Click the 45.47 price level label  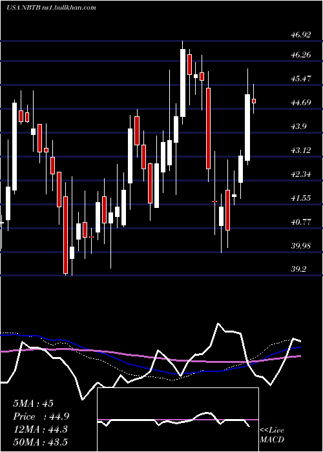click(302, 78)
